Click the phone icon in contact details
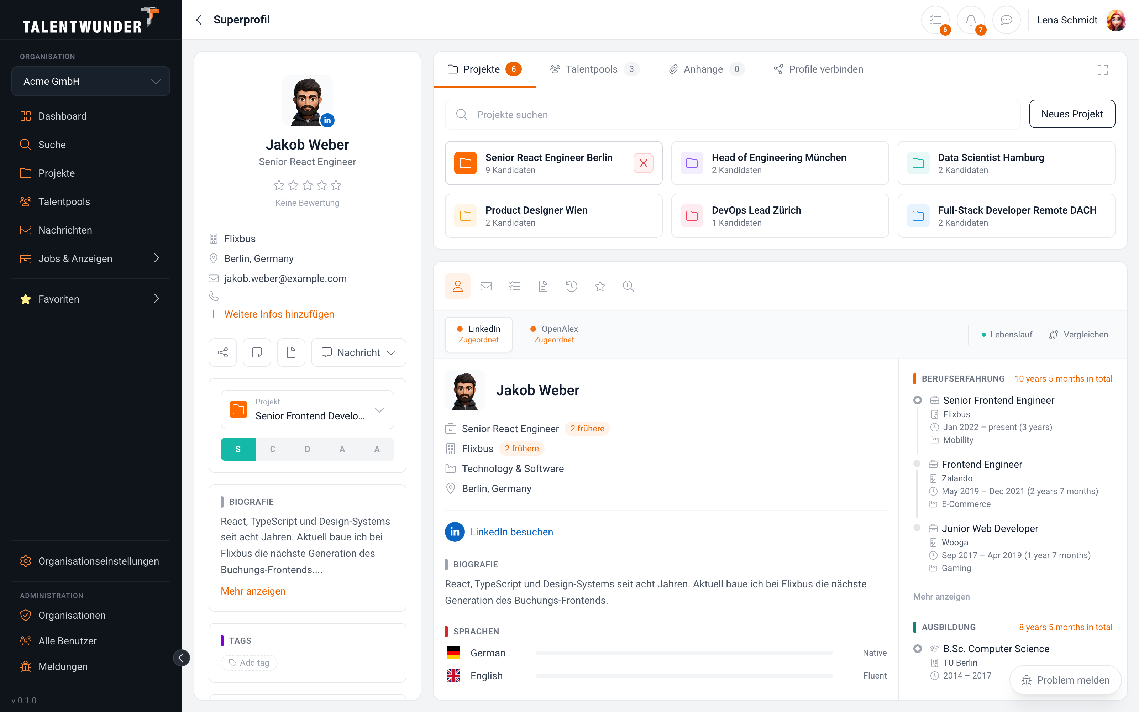The image size is (1139, 712). 214,296
